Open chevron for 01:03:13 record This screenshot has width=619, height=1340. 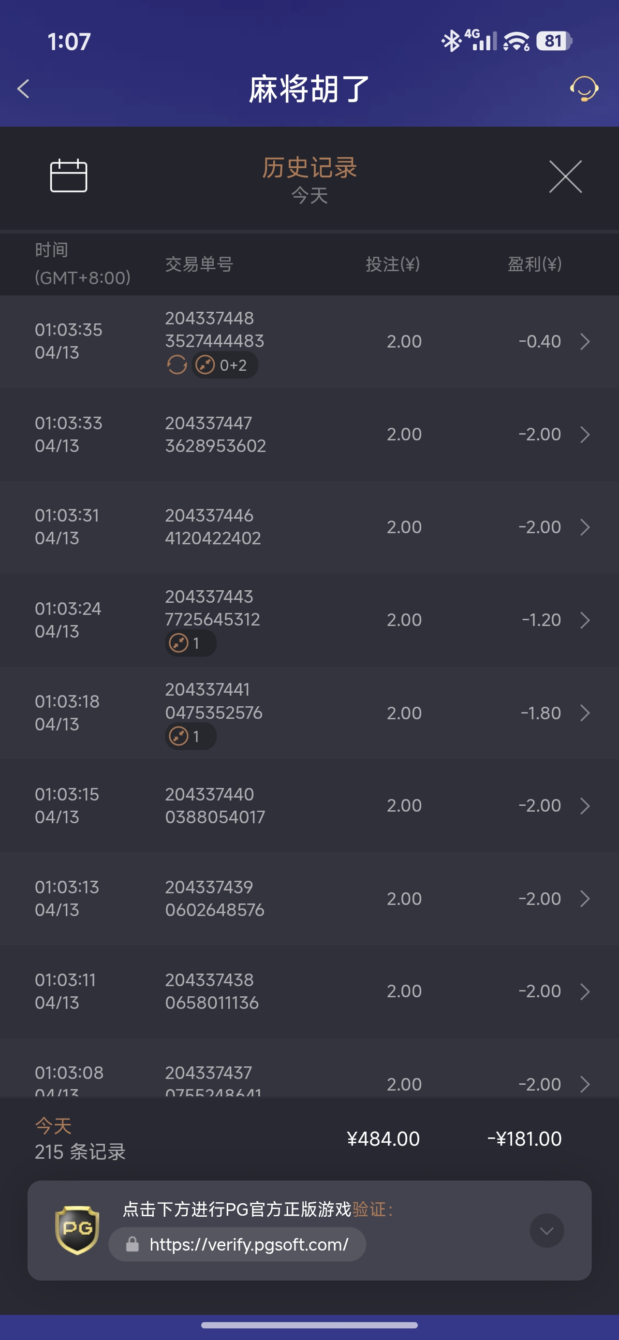(x=585, y=898)
